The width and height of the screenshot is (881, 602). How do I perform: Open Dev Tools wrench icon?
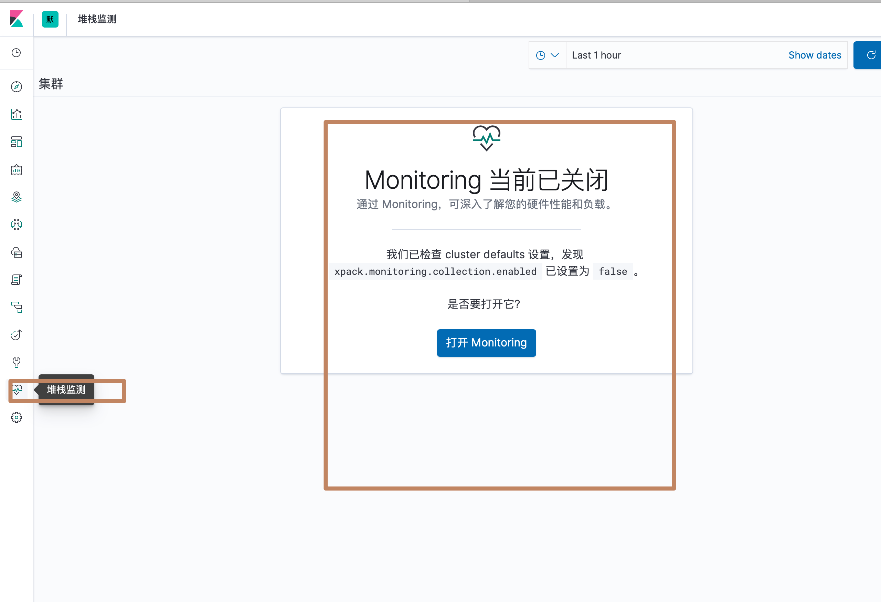16,362
